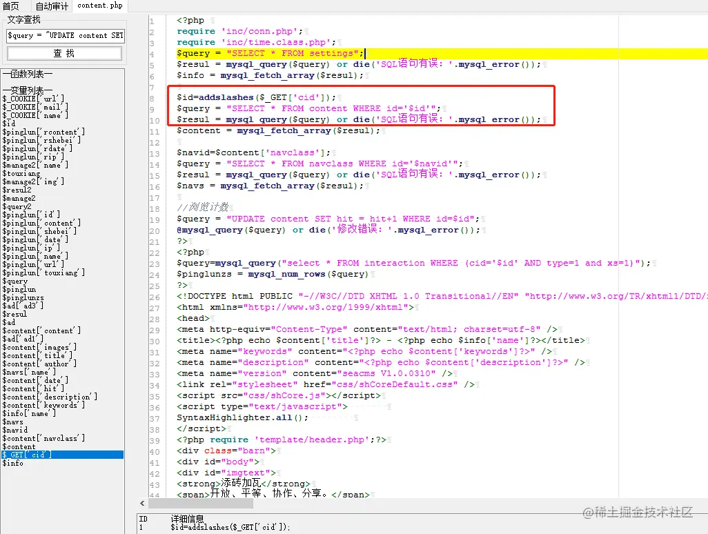The width and height of the screenshot is (708, 534).
Task: Select $ad['ad1'] variable
Action: pos(23,339)
